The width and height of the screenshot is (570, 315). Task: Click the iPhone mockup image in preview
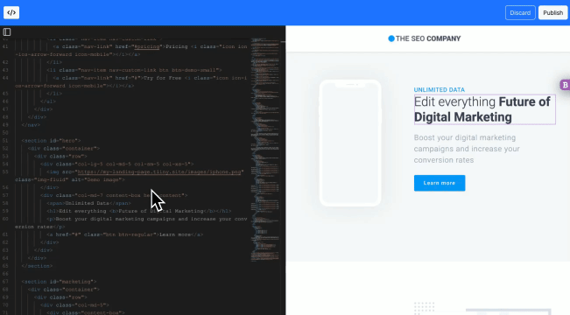[350, 143]
